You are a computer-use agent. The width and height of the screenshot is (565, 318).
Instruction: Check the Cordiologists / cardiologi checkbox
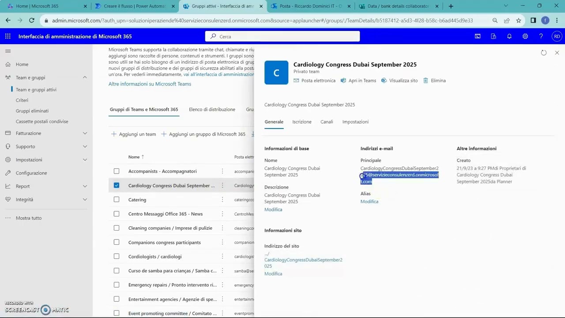117,256
